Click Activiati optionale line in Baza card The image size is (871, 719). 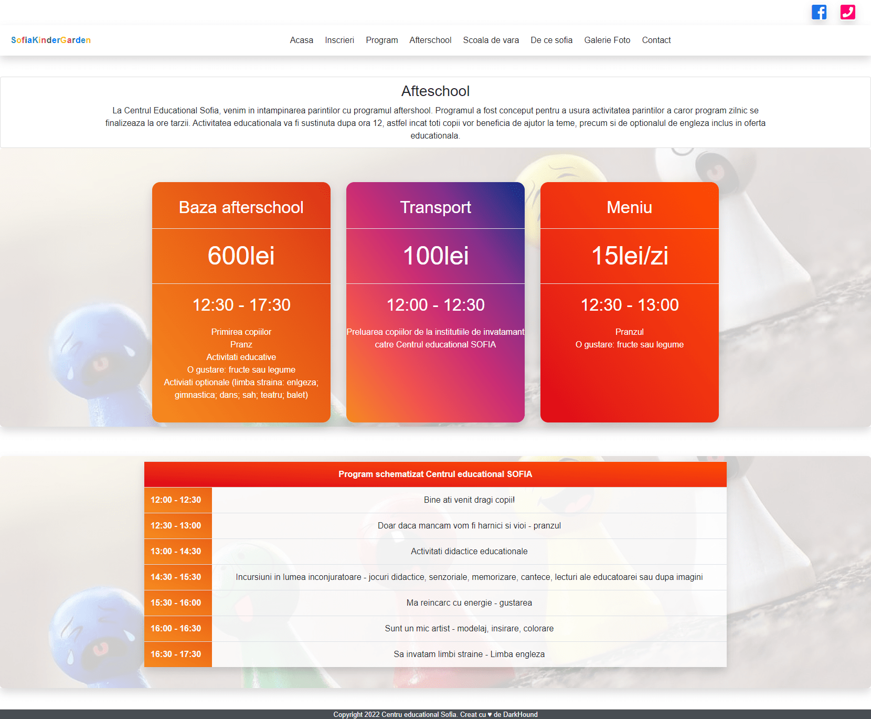(x=241, y=388)
